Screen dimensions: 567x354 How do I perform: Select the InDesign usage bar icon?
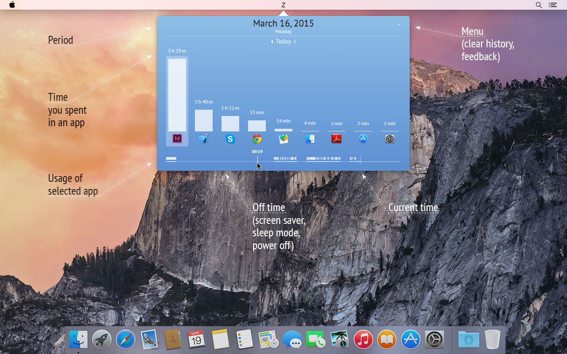coord(176,139)
